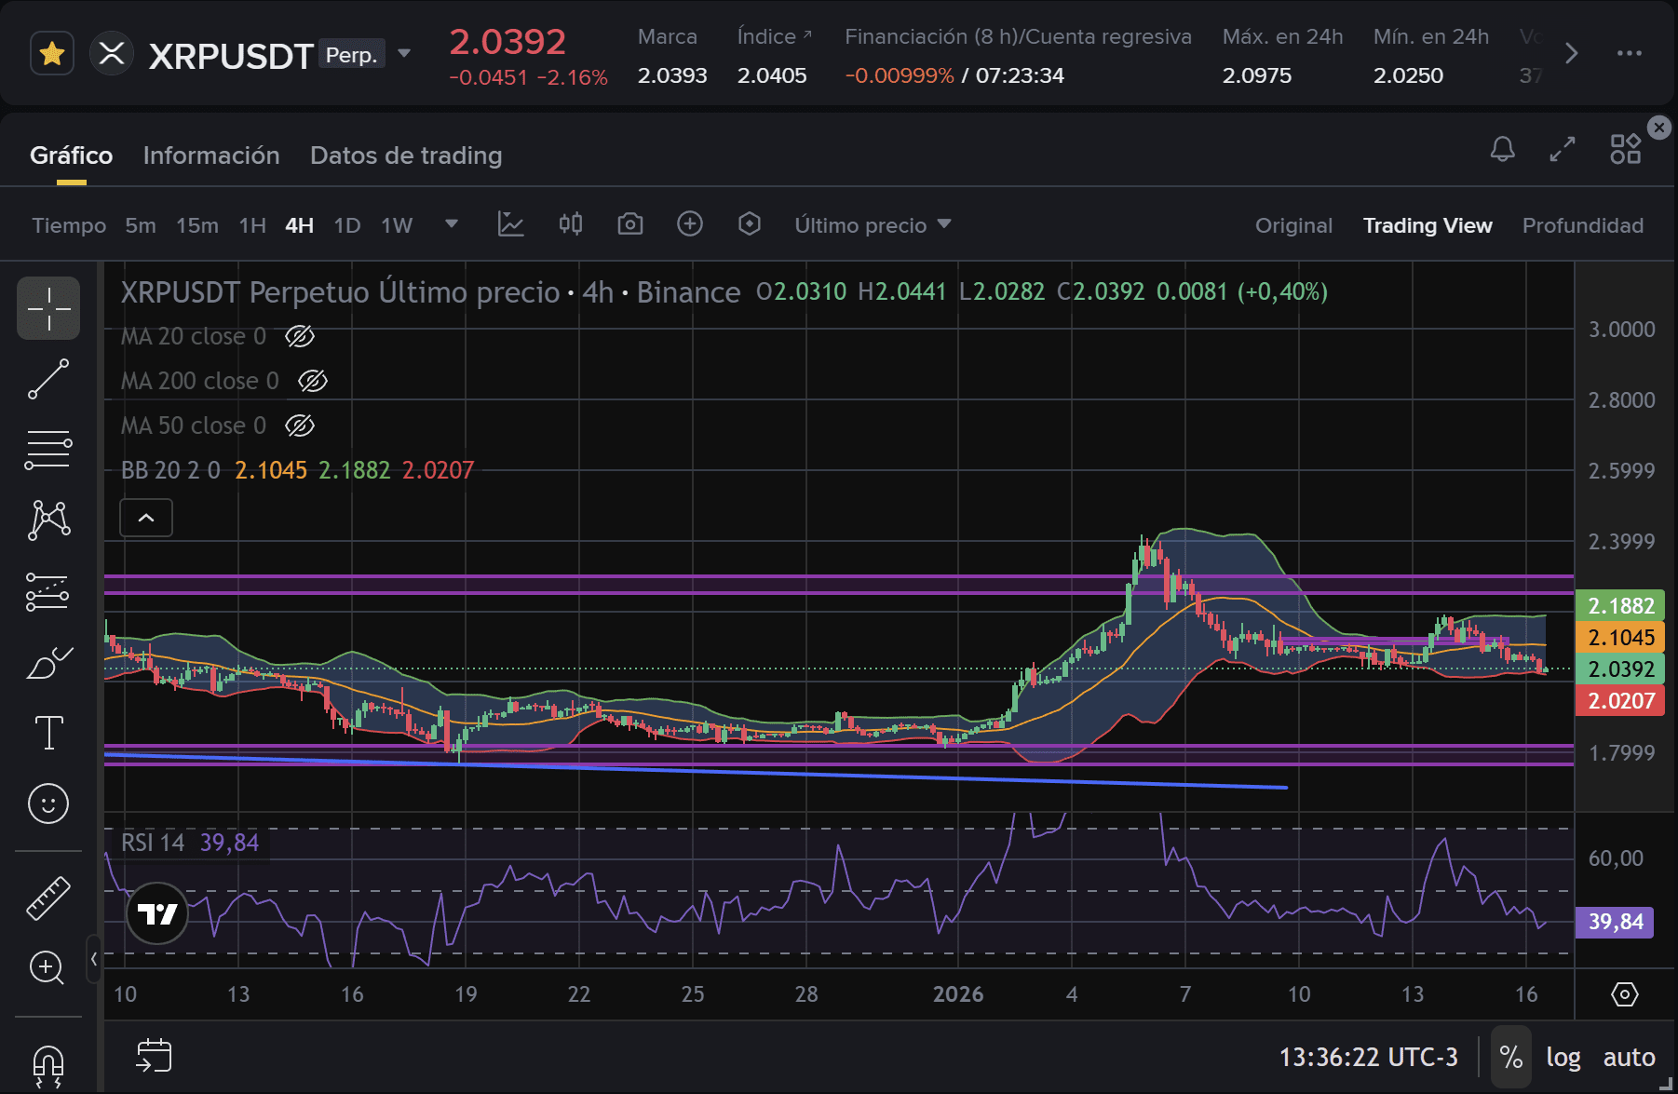Open the Datos de trading tab
This screenshot has width=1678, height=1094.
(406, 155)
